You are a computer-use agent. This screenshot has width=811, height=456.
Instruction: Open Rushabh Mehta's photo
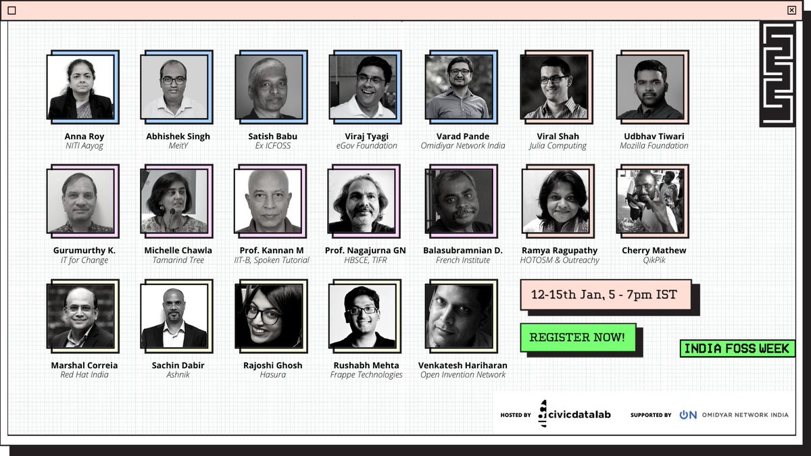(x=362, y=315)
